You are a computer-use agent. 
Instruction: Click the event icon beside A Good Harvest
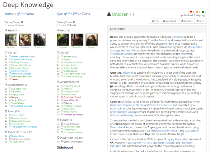62,124
